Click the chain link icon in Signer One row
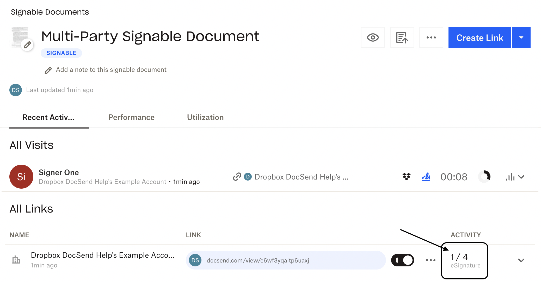This screenshot has width=541, height=282. click(x=237, y=177)
